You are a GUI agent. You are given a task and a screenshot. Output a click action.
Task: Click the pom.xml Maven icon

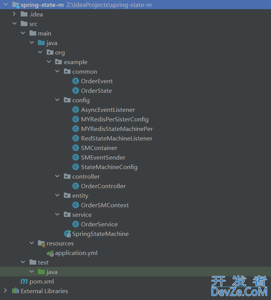coord(24,282)
